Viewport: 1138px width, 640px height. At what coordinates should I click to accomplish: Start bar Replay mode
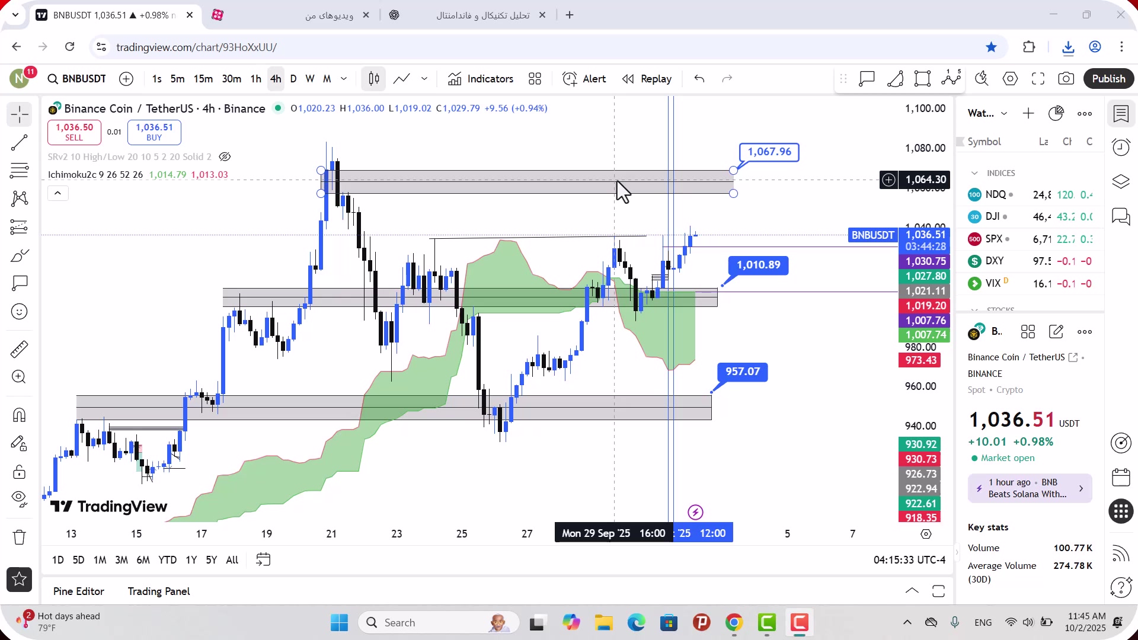[647, 79]
